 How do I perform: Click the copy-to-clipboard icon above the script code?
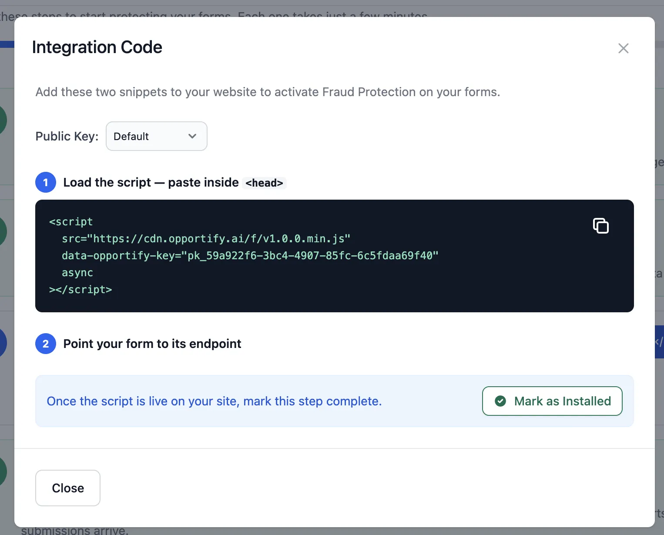coord(601,225)
